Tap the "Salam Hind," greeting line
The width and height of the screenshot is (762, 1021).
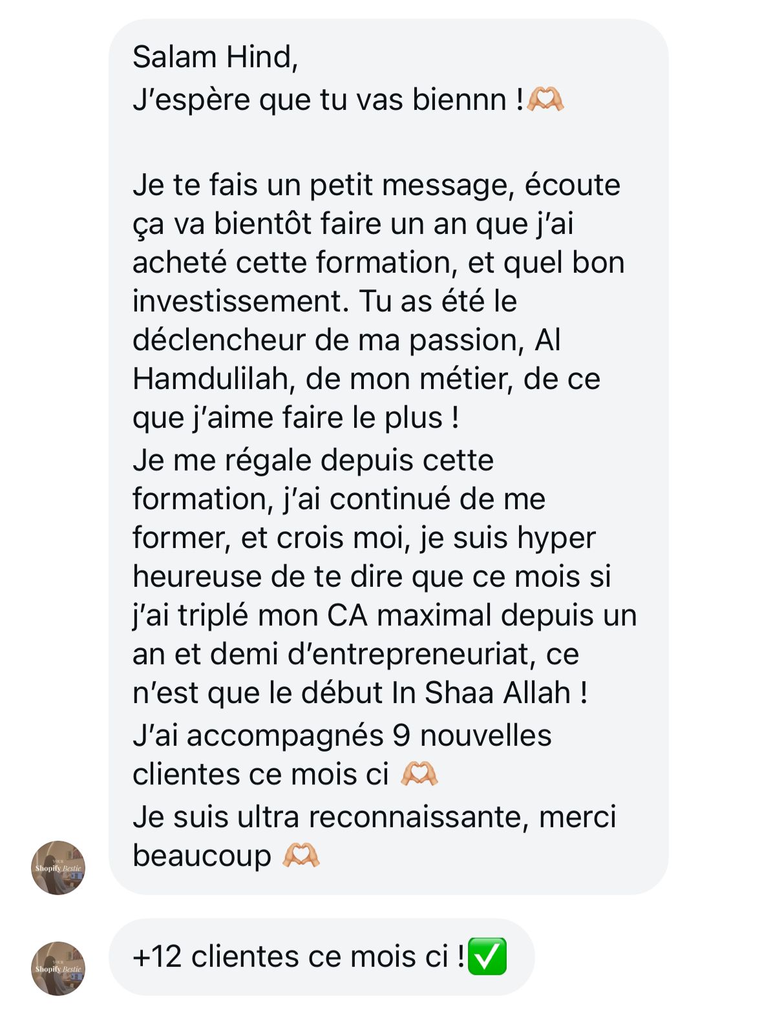pos(215,57)
